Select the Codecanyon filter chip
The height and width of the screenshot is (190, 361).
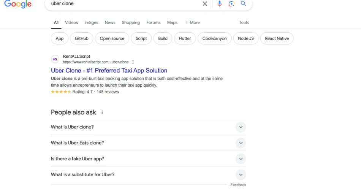coord(214,38)
